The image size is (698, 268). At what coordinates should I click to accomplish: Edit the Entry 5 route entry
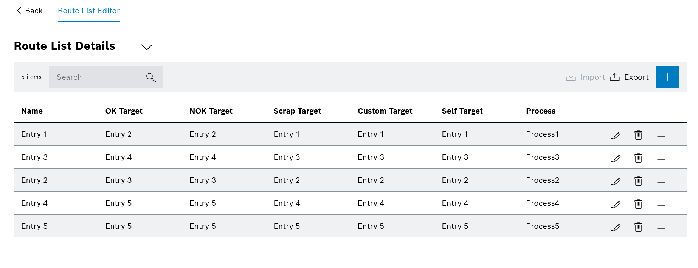[616, 226]
